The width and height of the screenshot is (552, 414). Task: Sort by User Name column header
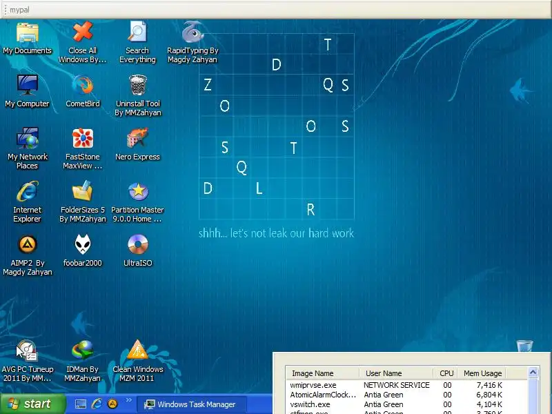coord(396,373)
